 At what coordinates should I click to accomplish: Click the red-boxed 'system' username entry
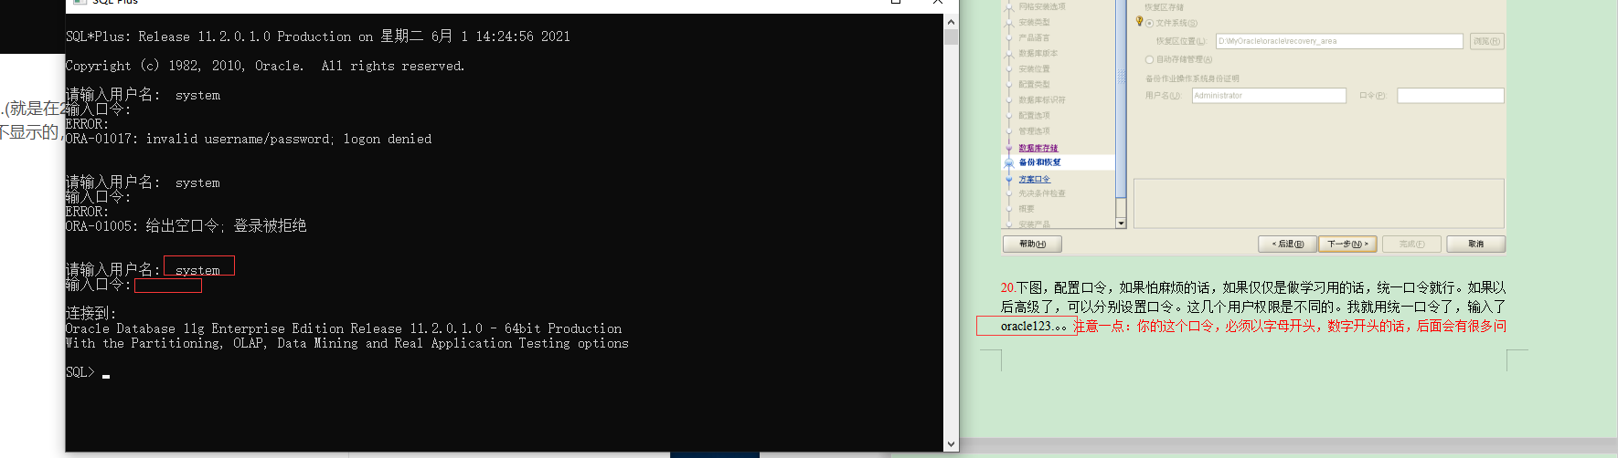(x=198, y=265)
